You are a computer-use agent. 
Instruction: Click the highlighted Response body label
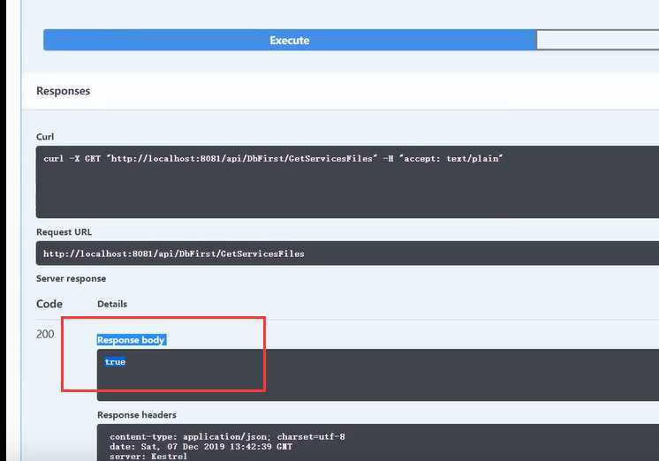pos(131,339)
